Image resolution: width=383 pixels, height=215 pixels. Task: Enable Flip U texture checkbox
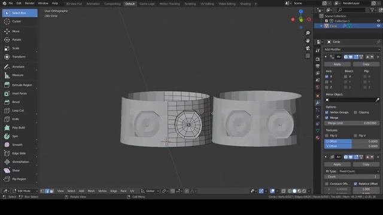pos(327,136)
